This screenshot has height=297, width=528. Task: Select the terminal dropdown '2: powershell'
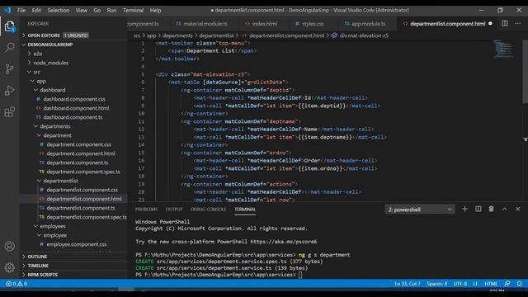pos(420,210)
